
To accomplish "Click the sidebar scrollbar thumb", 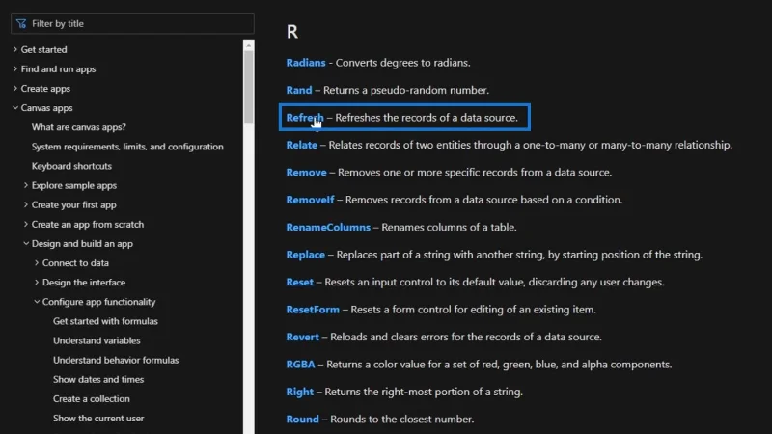I will [249, 87].
